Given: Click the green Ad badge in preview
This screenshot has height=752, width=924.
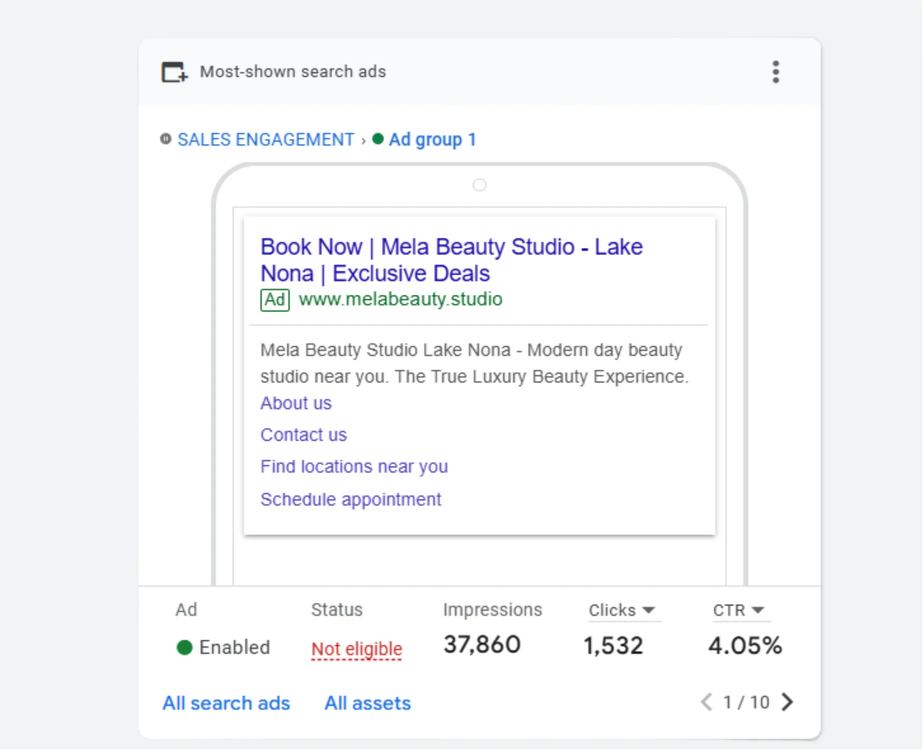Looking at the screenshot, I should coord(274,300).
